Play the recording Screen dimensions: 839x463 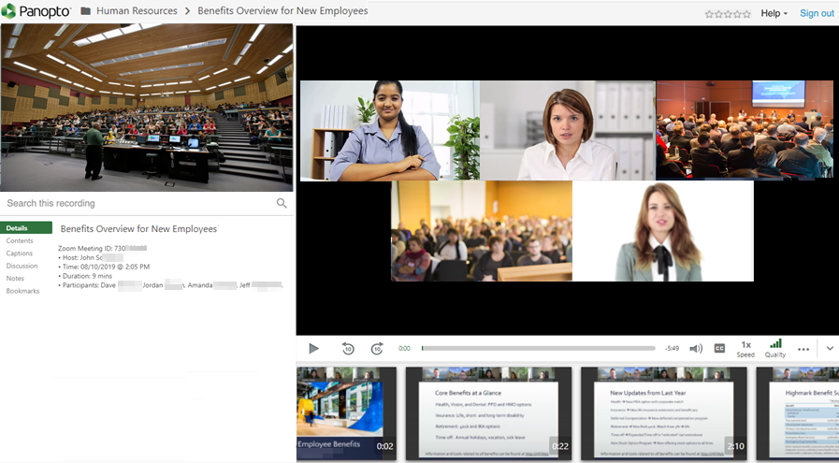313,349
